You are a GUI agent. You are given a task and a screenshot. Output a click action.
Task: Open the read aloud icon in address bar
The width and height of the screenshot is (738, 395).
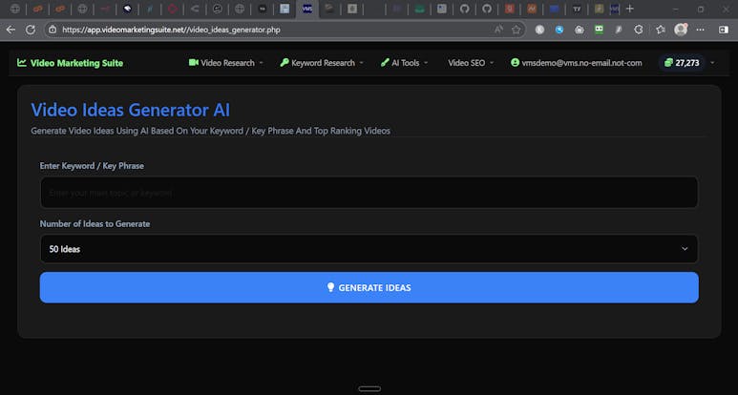click(x=498, y=30)
